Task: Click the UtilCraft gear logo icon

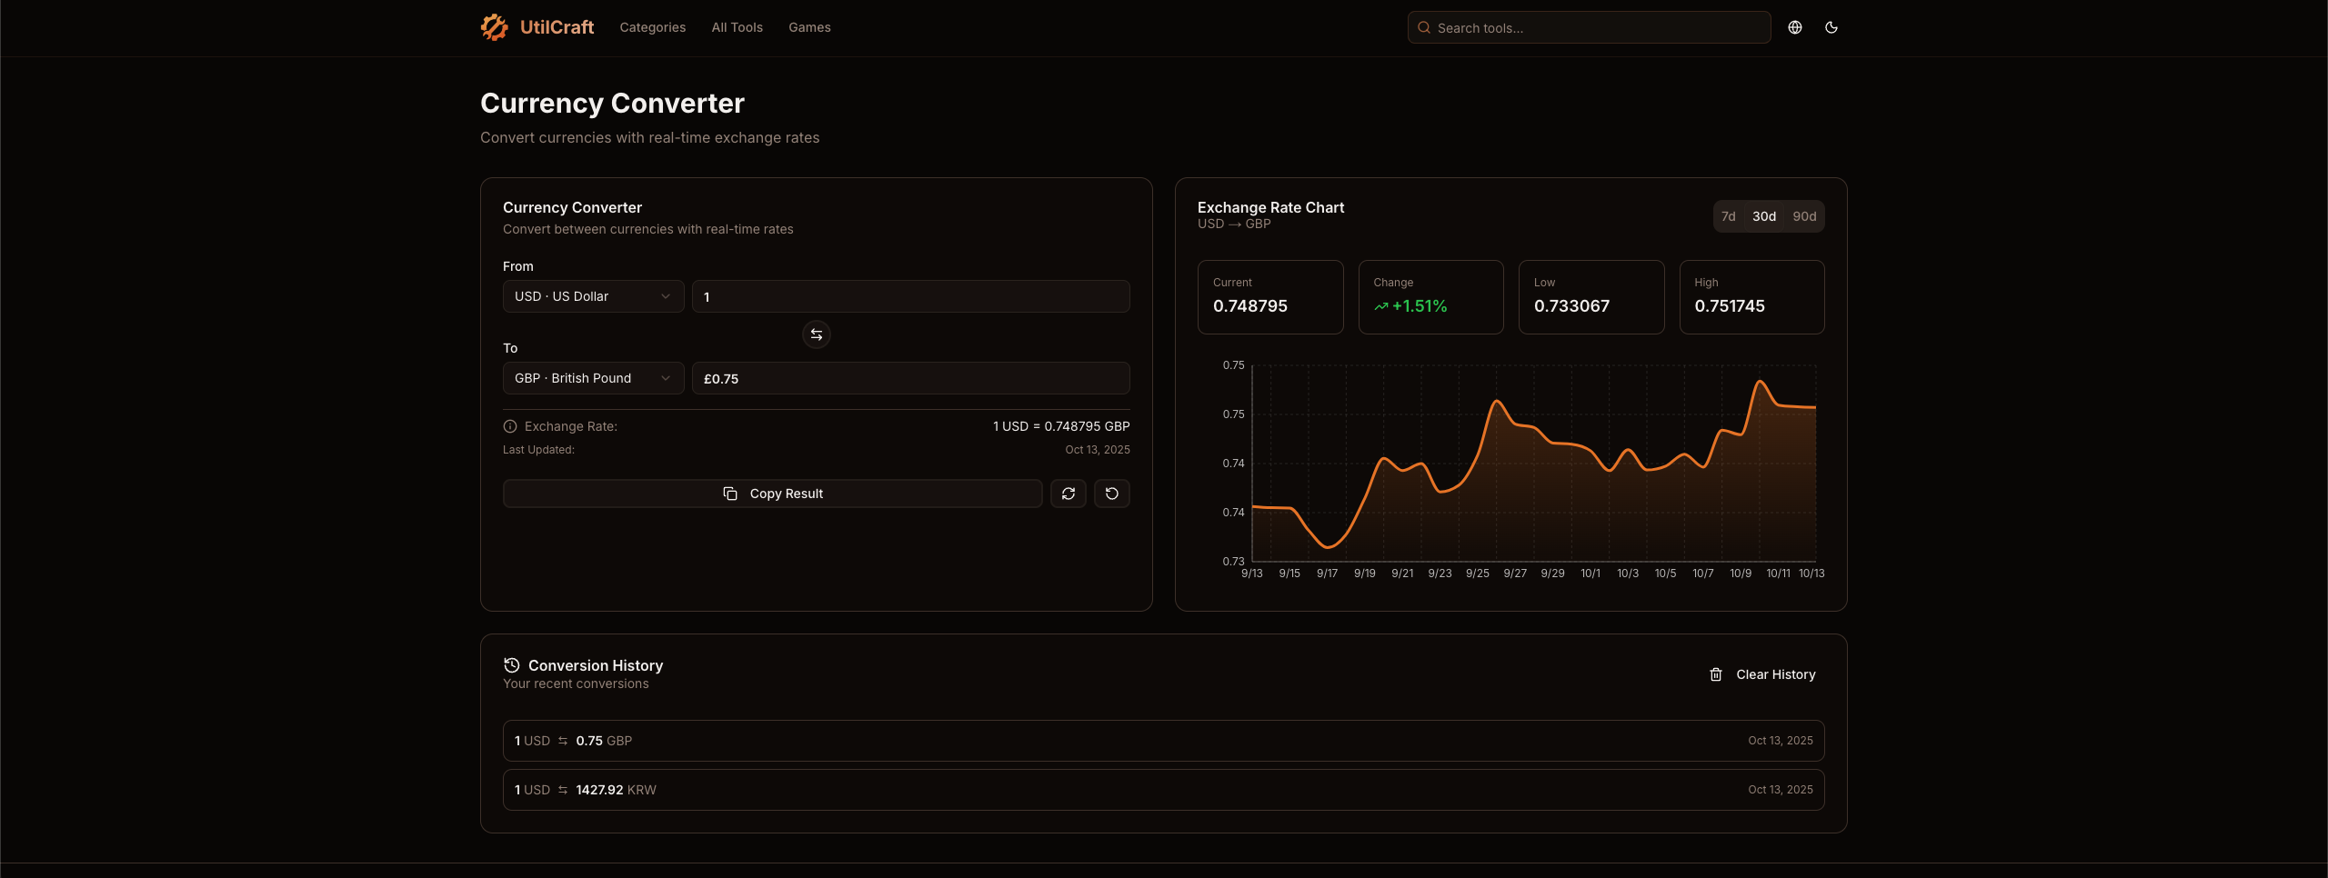Action: tap(495, 27)
